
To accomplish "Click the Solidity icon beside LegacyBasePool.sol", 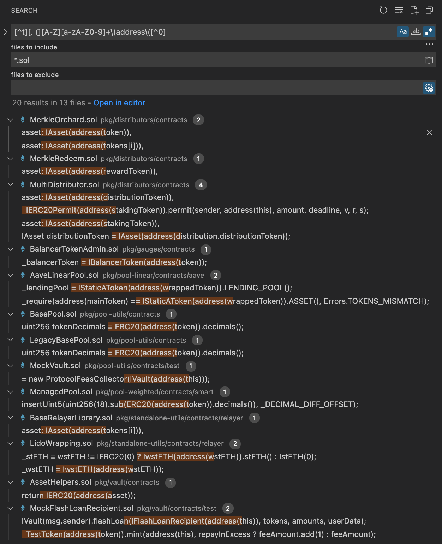I will (23, 340).
